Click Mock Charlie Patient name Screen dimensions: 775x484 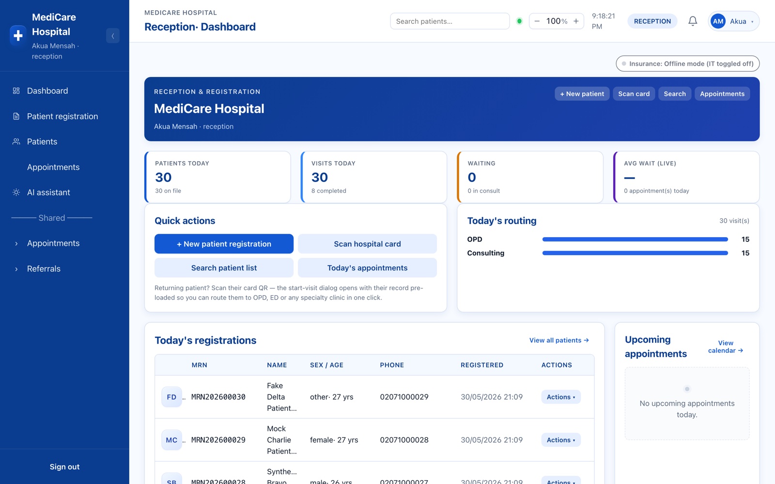pyautogui.click(x=282, y=440)
